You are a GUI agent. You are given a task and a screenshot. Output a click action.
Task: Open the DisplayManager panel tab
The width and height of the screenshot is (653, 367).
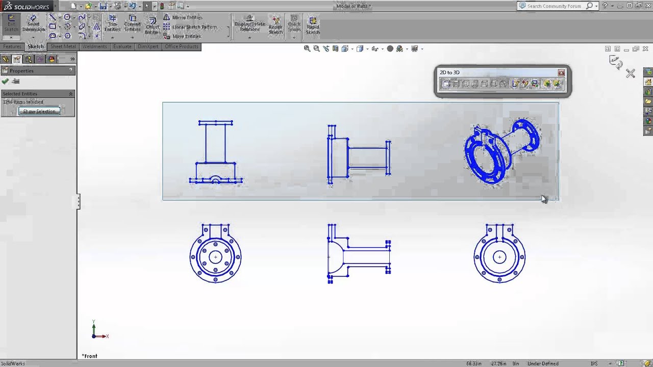[51, 59]
